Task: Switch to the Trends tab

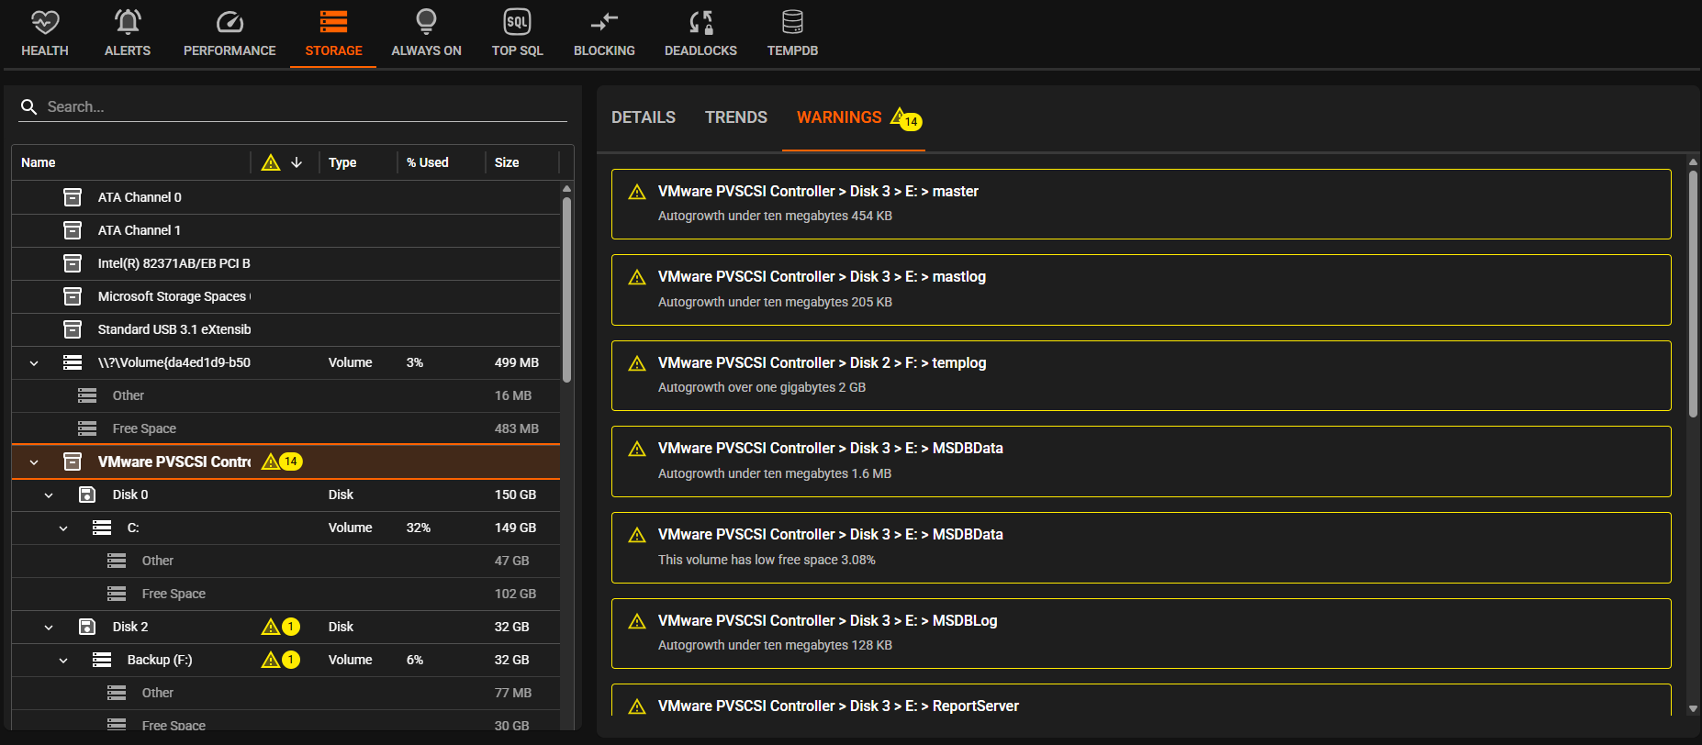Action: tap(735, 117)
